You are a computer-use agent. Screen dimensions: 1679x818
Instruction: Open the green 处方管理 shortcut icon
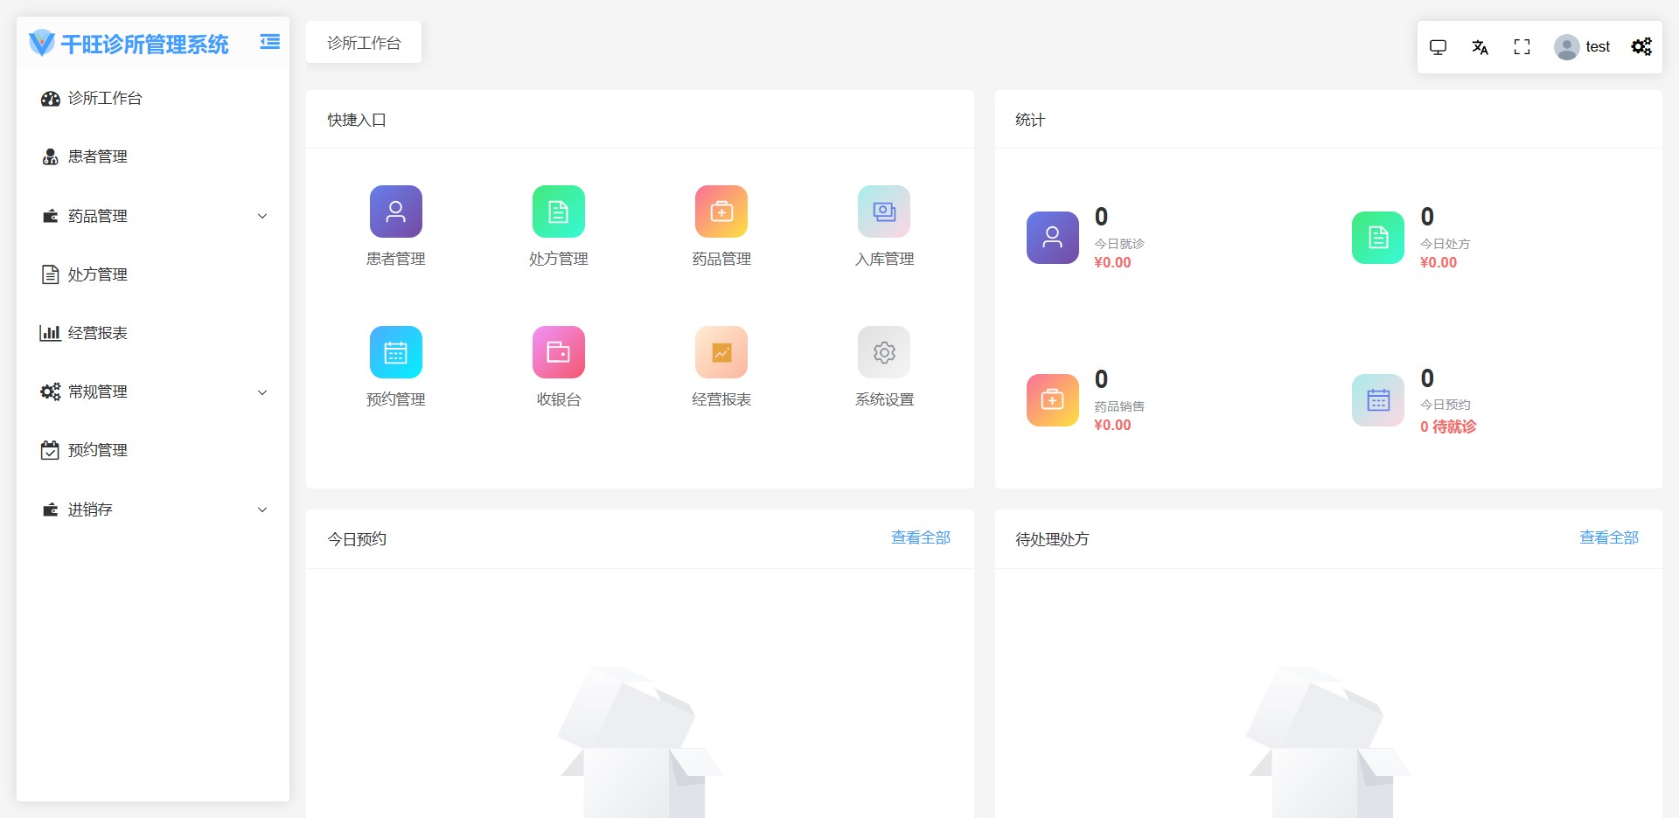[558, 211]
